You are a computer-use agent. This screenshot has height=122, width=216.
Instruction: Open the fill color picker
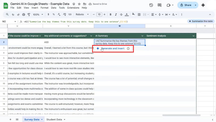[133, 14]
